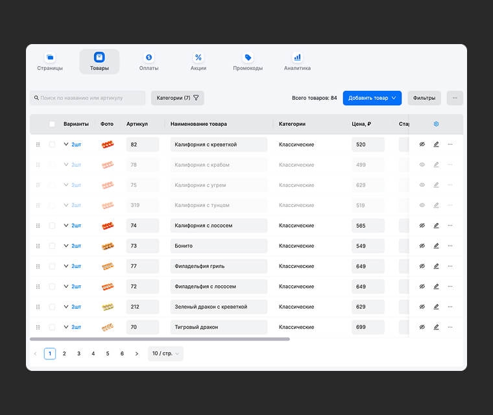Click the search by name or article field

[x=88, y=98]
